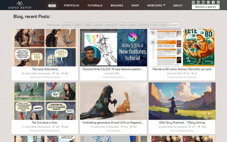Open Forbidding generative AI and LLMs title
This screenshot has width=227, height=142.
pyautogui.click(x=113, y=122)
